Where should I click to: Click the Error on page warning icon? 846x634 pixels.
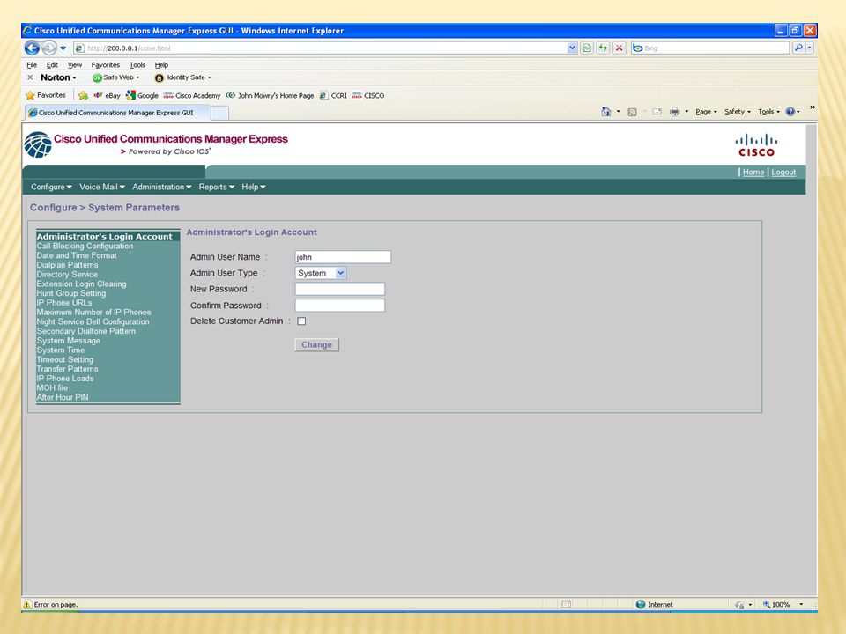[x=27, y=604]
